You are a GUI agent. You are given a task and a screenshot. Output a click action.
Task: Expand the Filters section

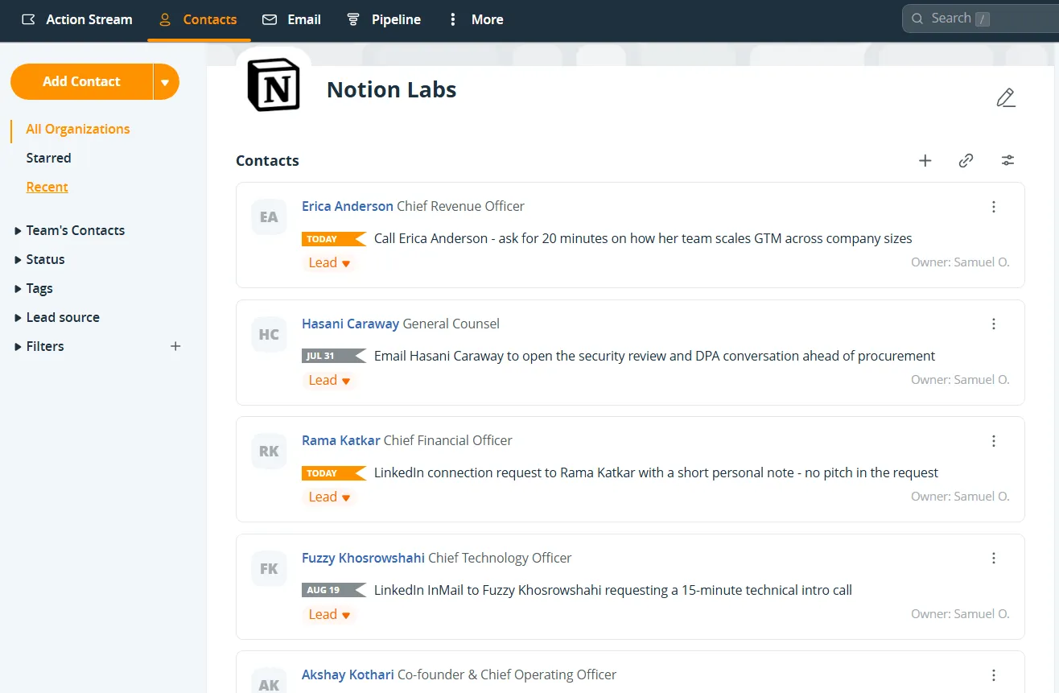point(39,346)
